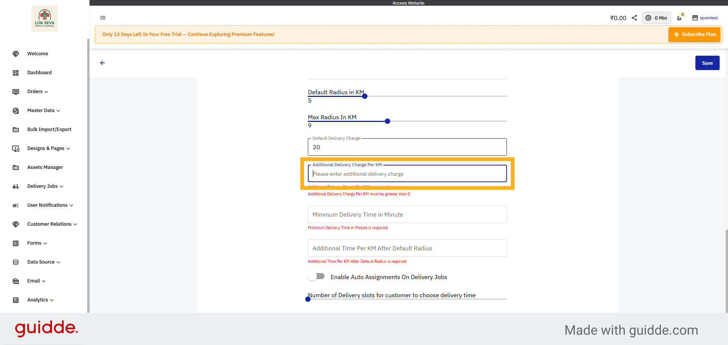
Task: Open the Orders menu item
Action: tap(35, 92)
